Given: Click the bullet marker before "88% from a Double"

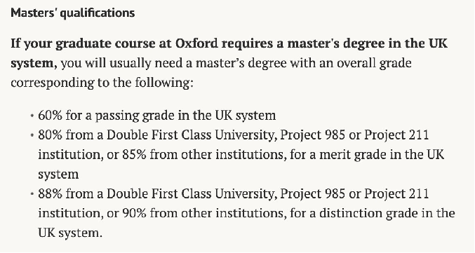Looking at the screenshot, I should tap(32, 193).
